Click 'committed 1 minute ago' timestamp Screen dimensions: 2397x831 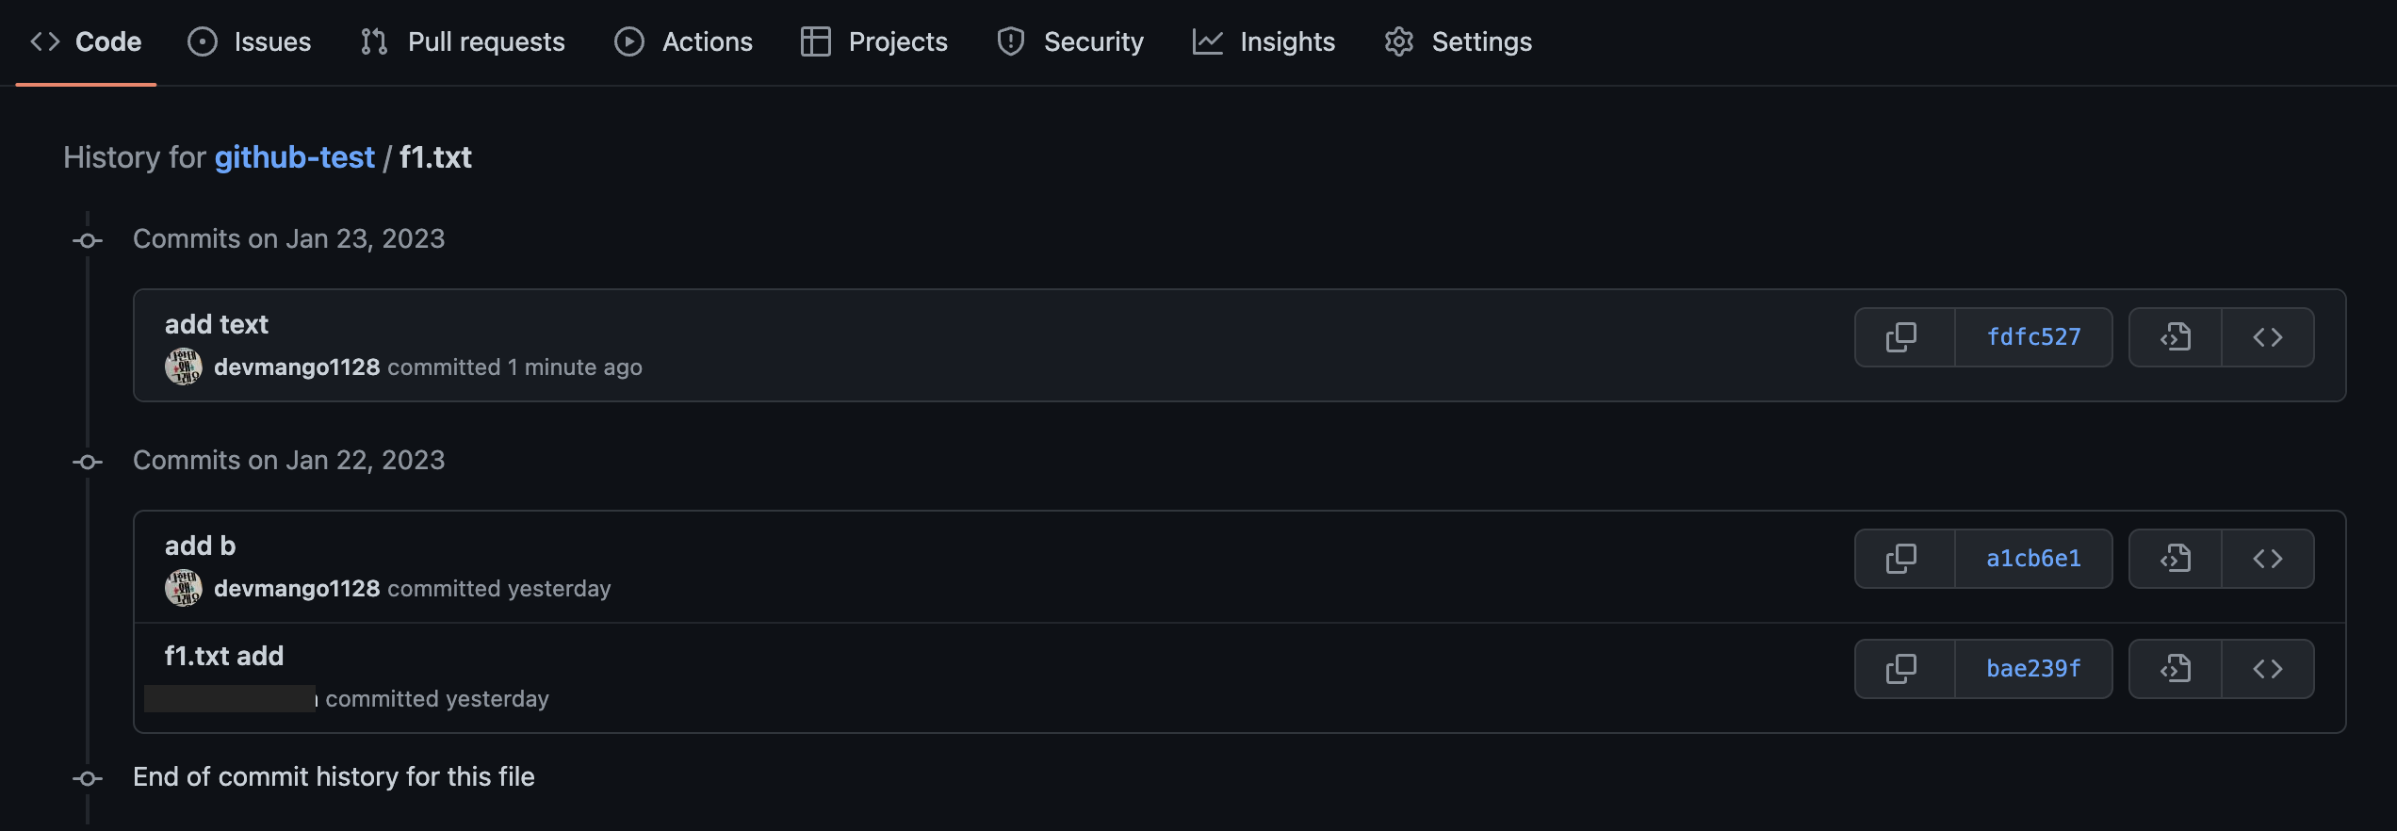pyautogui.click(x=515, y=367)
